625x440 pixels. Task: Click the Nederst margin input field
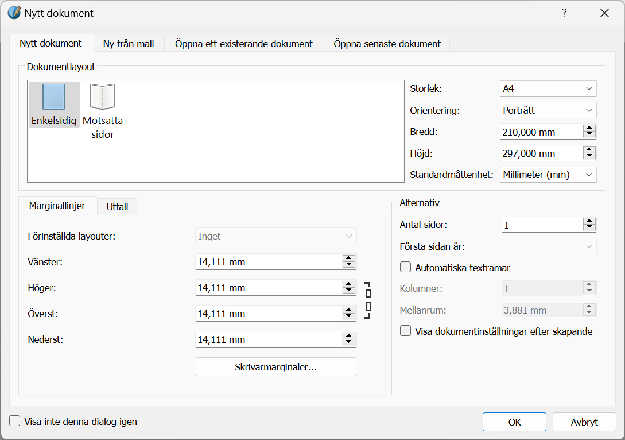(x=267, y=339)
